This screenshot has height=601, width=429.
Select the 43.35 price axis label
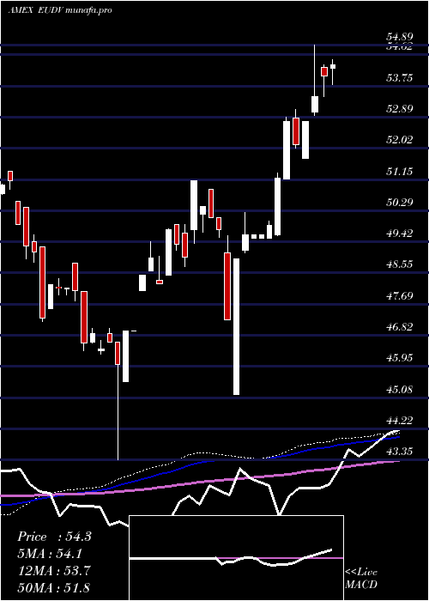pyautogui.click(x=399, y=452)
